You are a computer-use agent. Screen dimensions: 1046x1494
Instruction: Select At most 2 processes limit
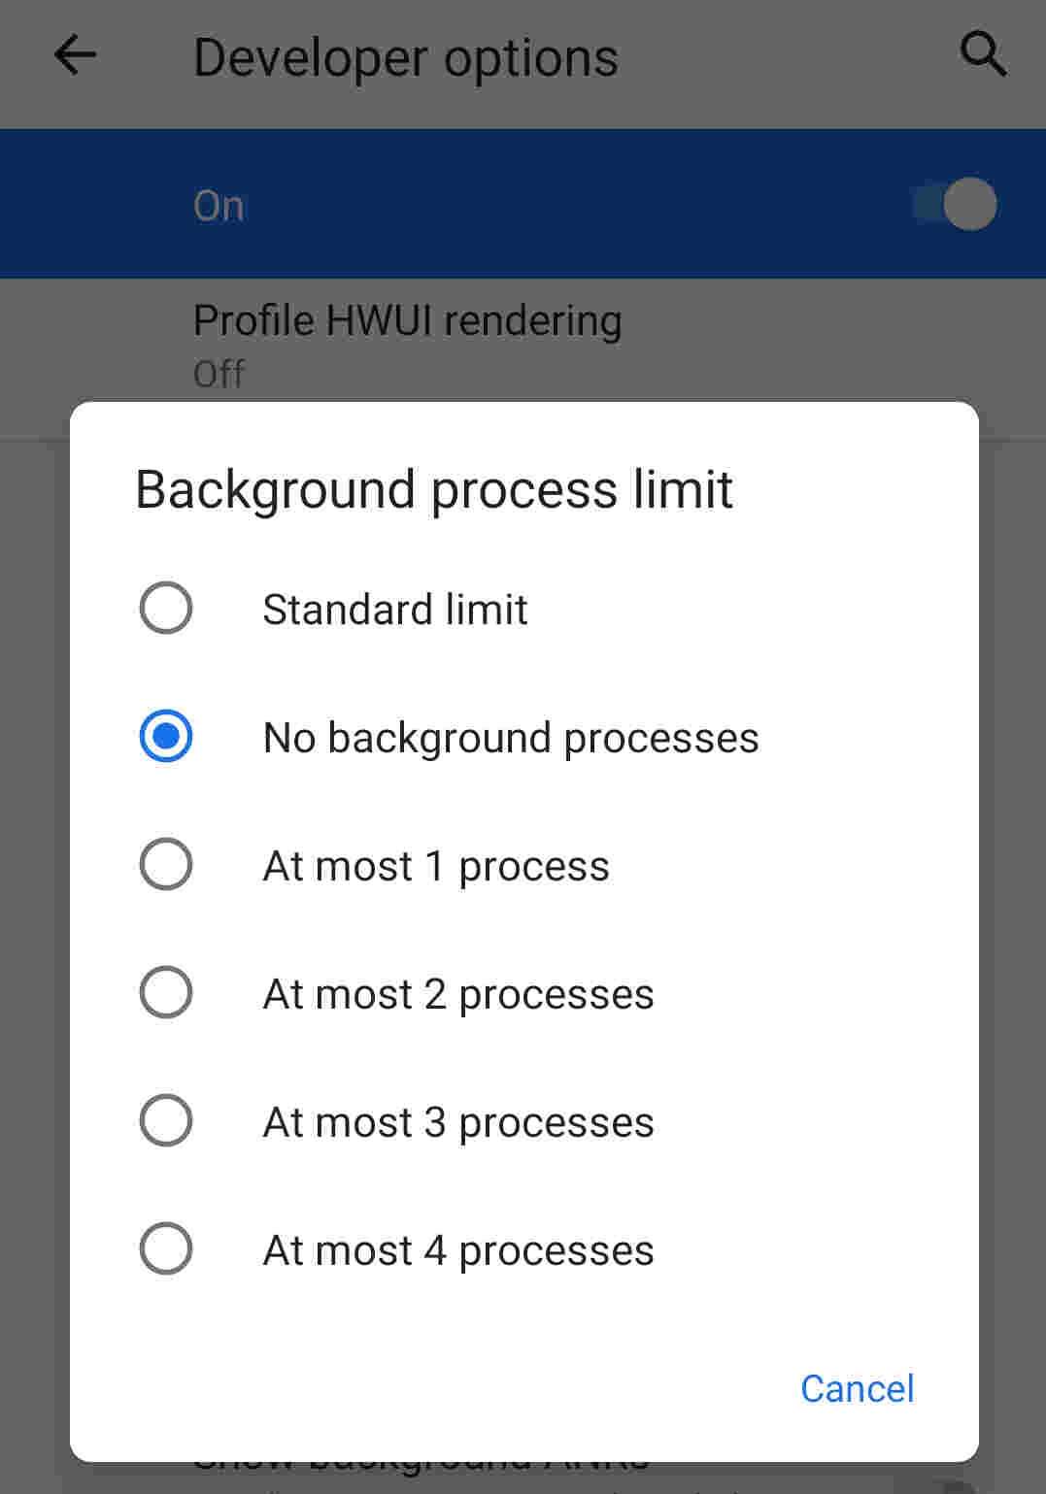[165, 992]
